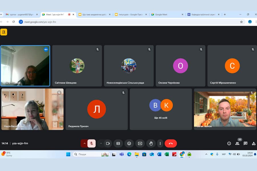This screenshot has height=171, width=257.
Task: Switch keyboard language УКР indicator
Action: coord(224,154)
